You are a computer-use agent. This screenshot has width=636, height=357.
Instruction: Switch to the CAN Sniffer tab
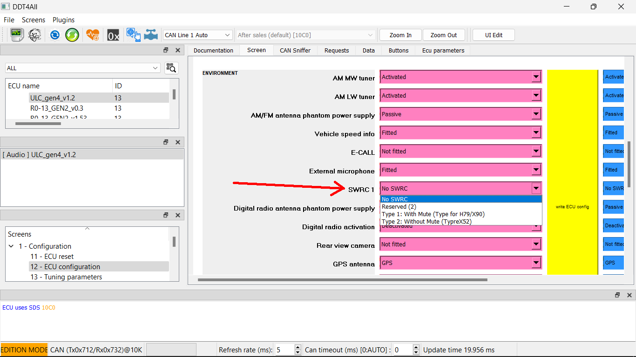click(x=295, y=50)
